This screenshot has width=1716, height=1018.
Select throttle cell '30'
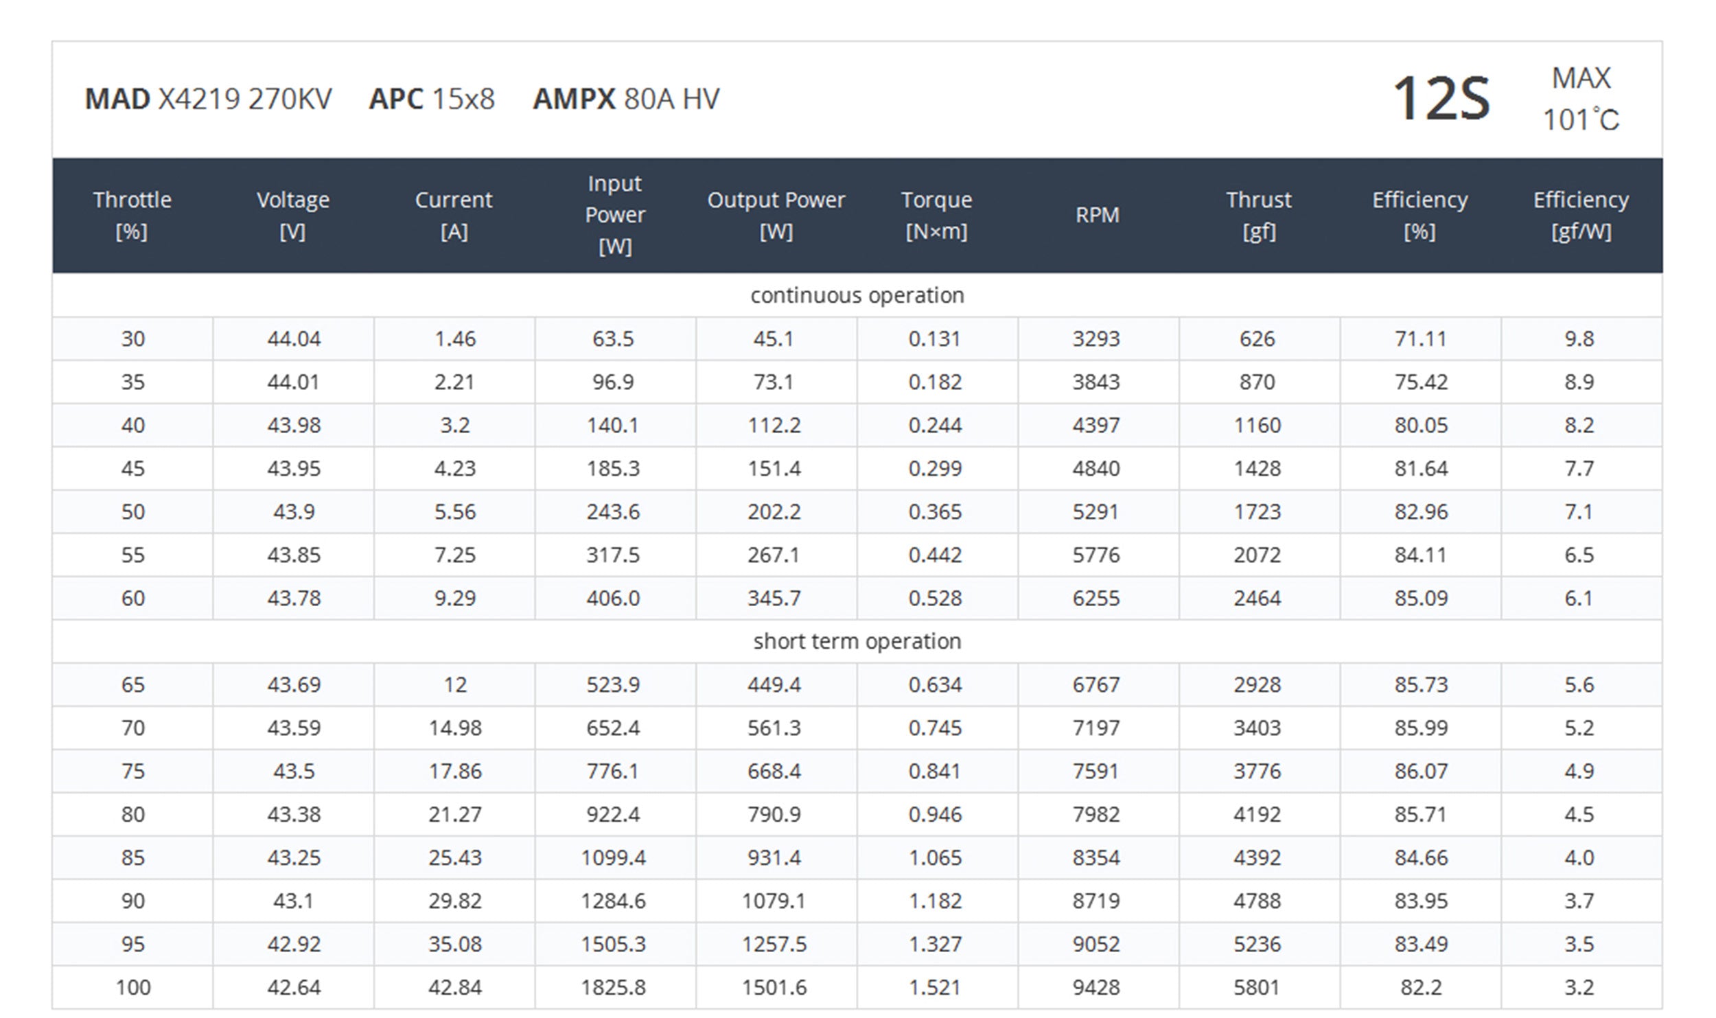(133, 338)
